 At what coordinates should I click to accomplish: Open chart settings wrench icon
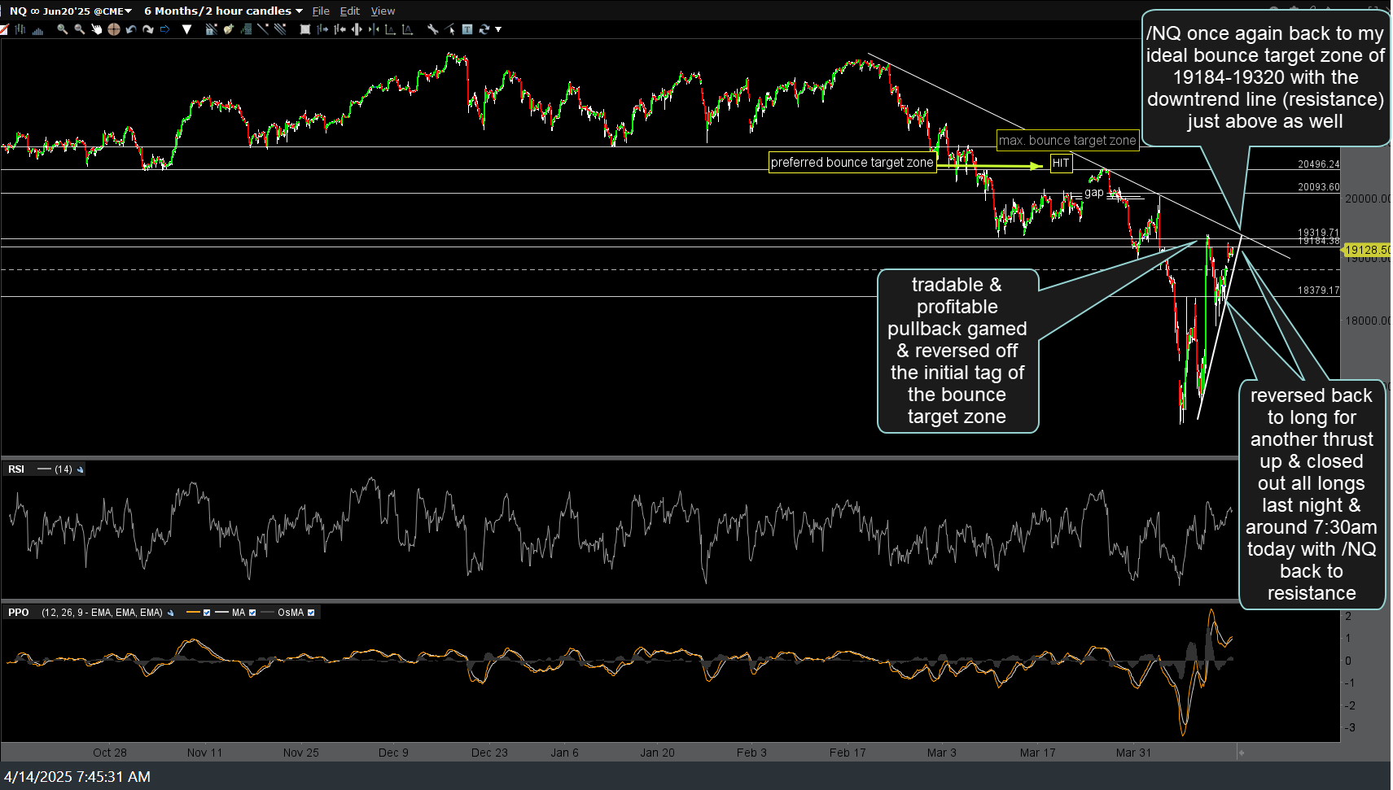[432, 29]
